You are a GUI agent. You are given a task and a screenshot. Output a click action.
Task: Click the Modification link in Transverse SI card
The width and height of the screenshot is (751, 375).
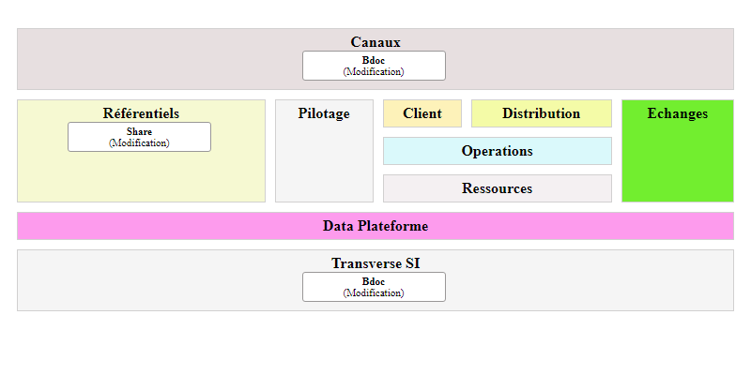(x=374, y=292)
